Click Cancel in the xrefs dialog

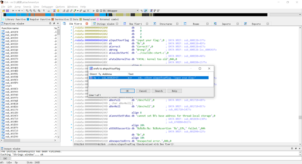[143, 91]
